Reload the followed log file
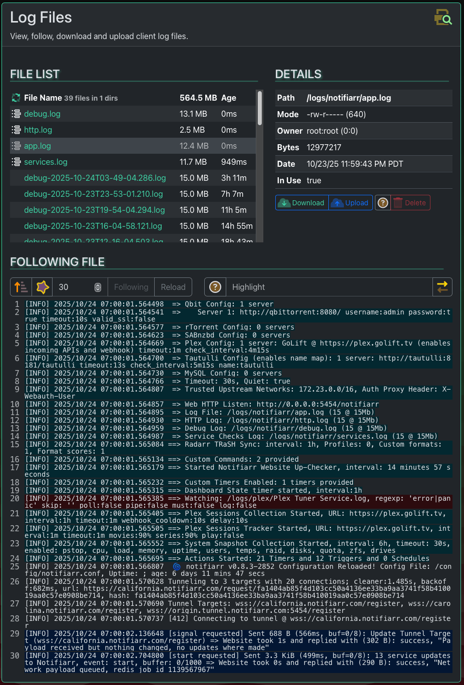 (x=173, y=287)
